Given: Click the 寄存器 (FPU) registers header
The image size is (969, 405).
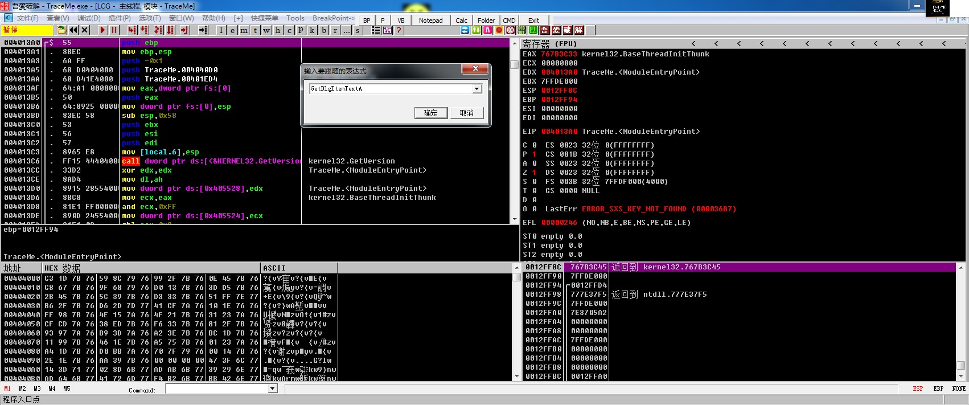Looking at the screenshot, I should click(549, 44).
